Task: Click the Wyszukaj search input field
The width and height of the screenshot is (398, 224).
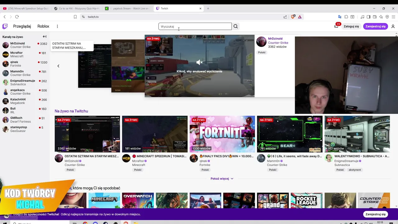Action: click(195, 26)
